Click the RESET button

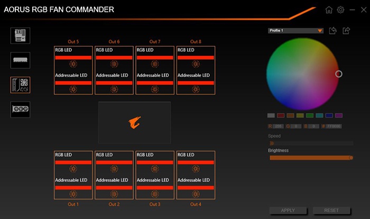(x=331, y=210)
